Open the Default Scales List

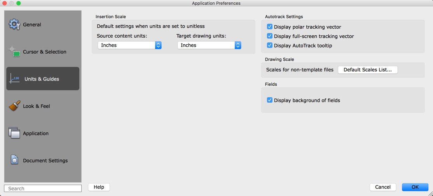click(x=368, y=70)
